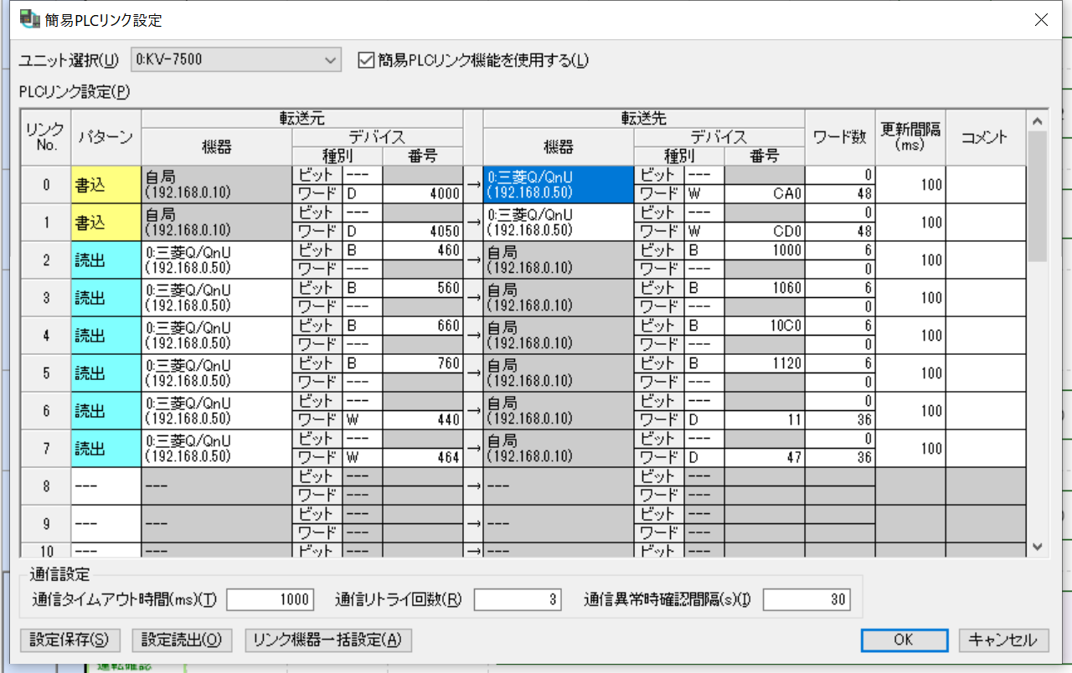Close the 簡易PLCリンク設定 dialog
1072x673 pixels.
point(1041,20)
